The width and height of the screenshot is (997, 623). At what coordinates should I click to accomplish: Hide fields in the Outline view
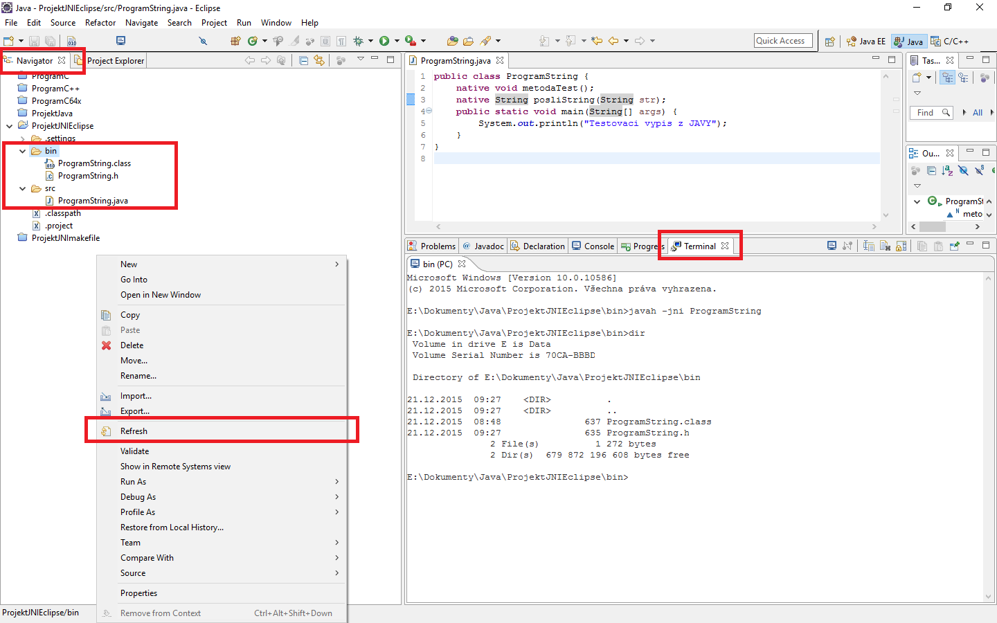point(963,170)
